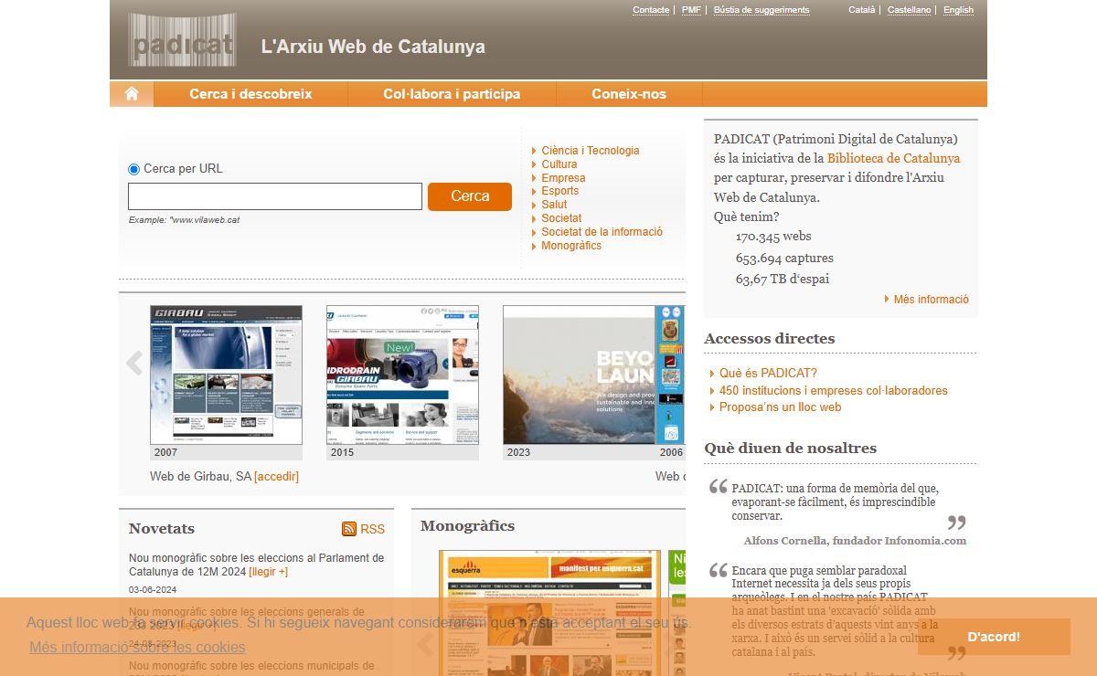1097x676 pixels.
Task: Open Proposa'ns un lloc web link
Action: [x=780, y=407]
